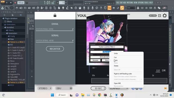This screenshot has width=174, height=98.
Task: Toggle the metronome icon
Action: (17, 8)
